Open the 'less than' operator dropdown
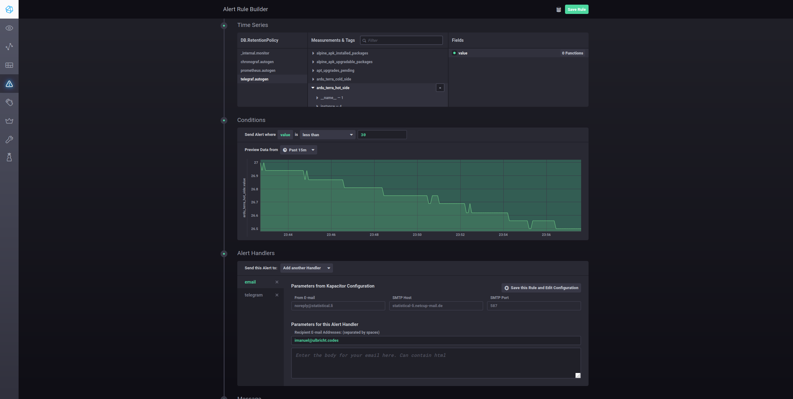The height and width of the screenshot is (399, 793). coord(327,135)
